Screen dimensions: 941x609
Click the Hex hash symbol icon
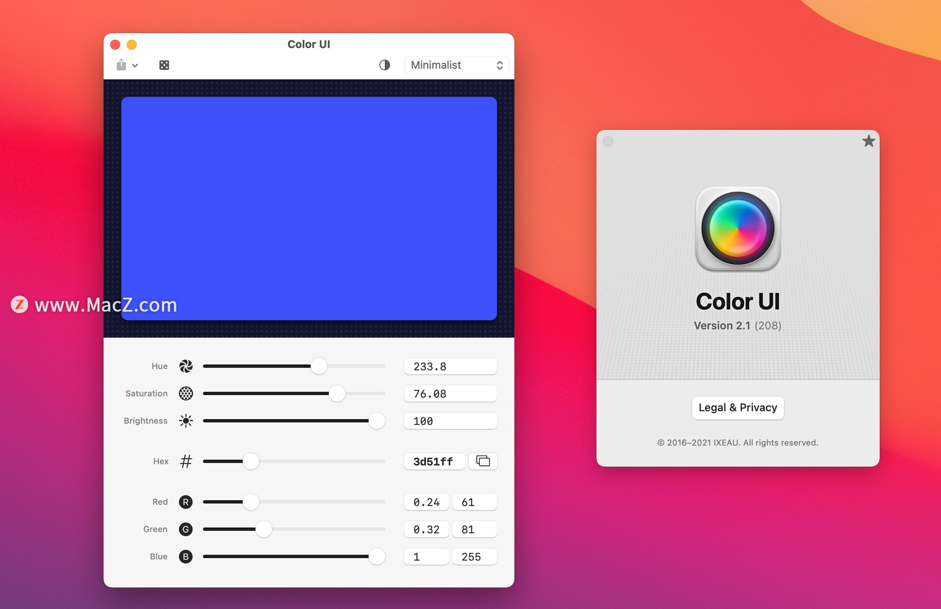tap(186, 461)
